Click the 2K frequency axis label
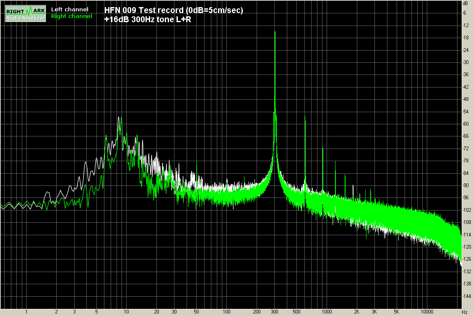 356,312
